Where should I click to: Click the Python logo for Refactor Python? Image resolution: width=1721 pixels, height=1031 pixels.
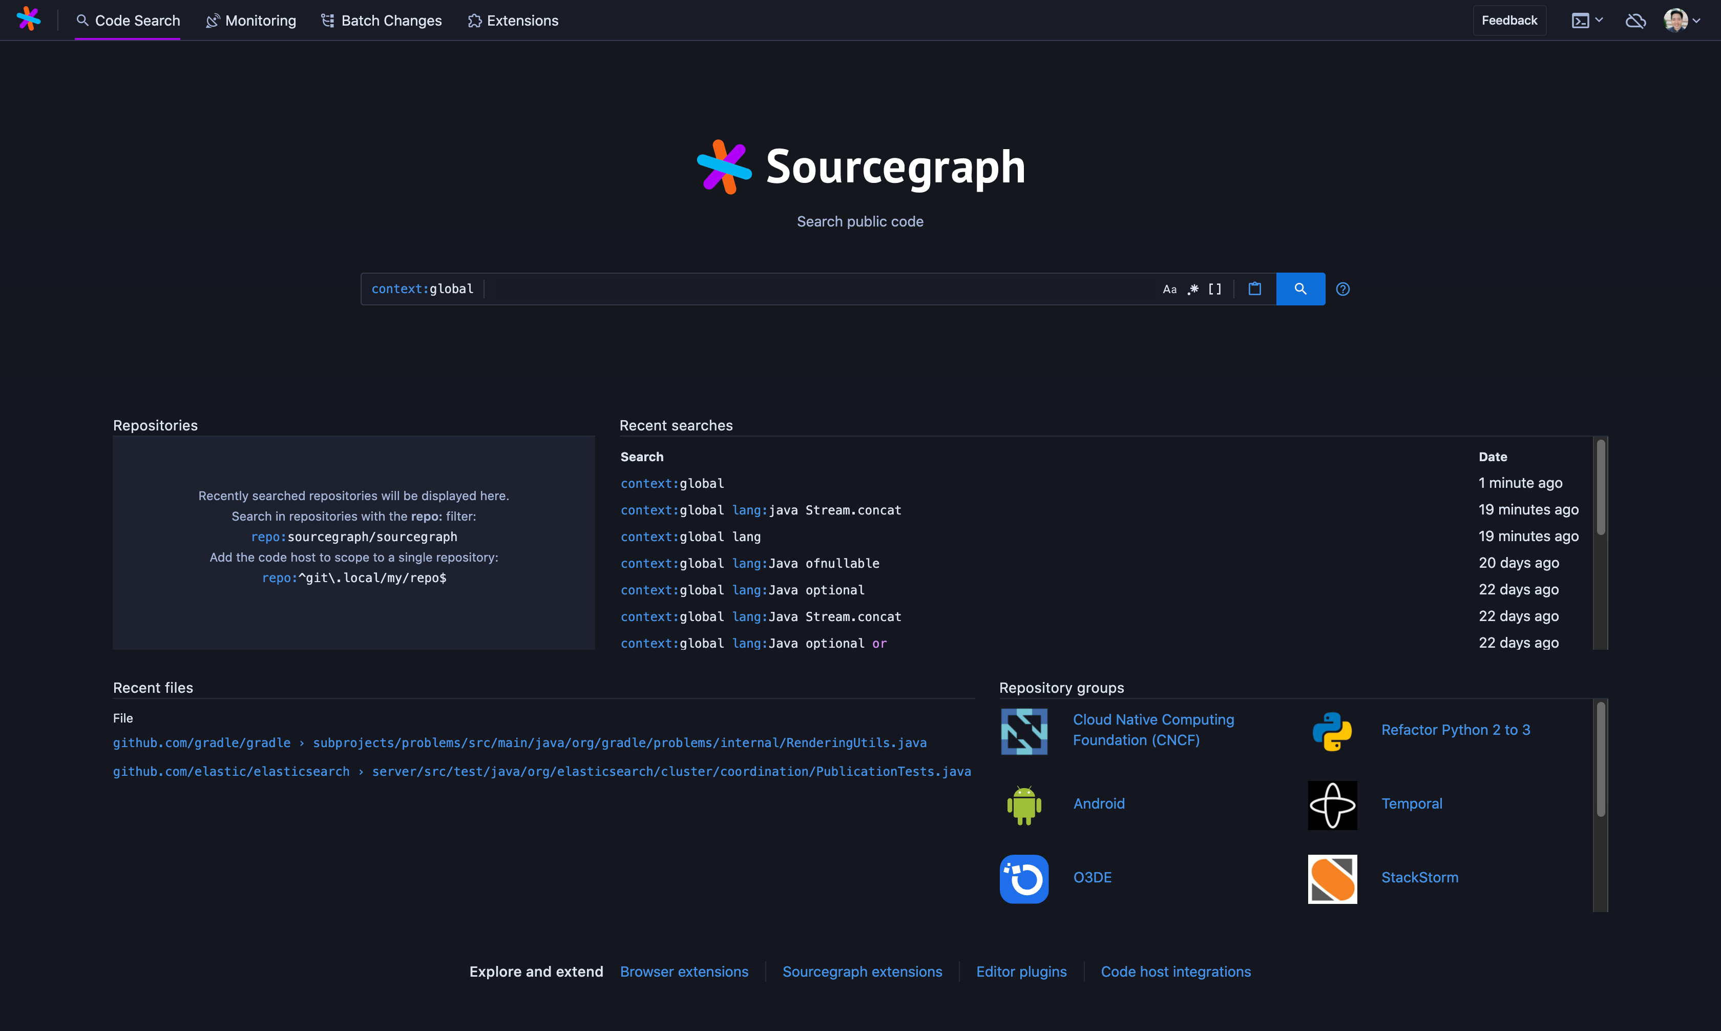coord(1332,732)
